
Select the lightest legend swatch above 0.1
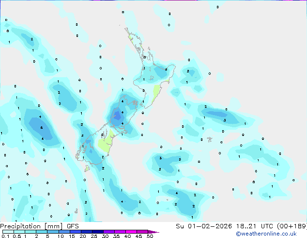[x=8, y=232]
